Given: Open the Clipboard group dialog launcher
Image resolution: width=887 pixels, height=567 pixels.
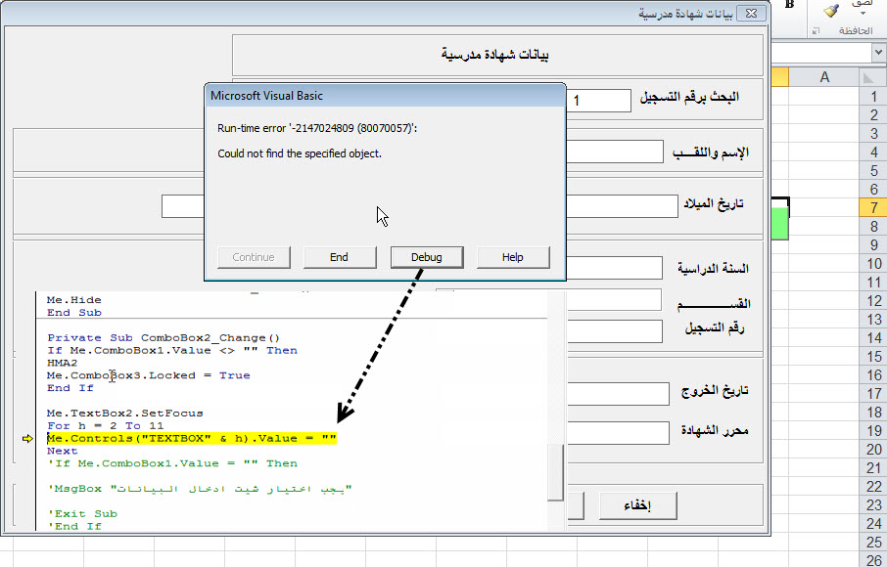Looking at the screenshot, I should tap(816, 31).
